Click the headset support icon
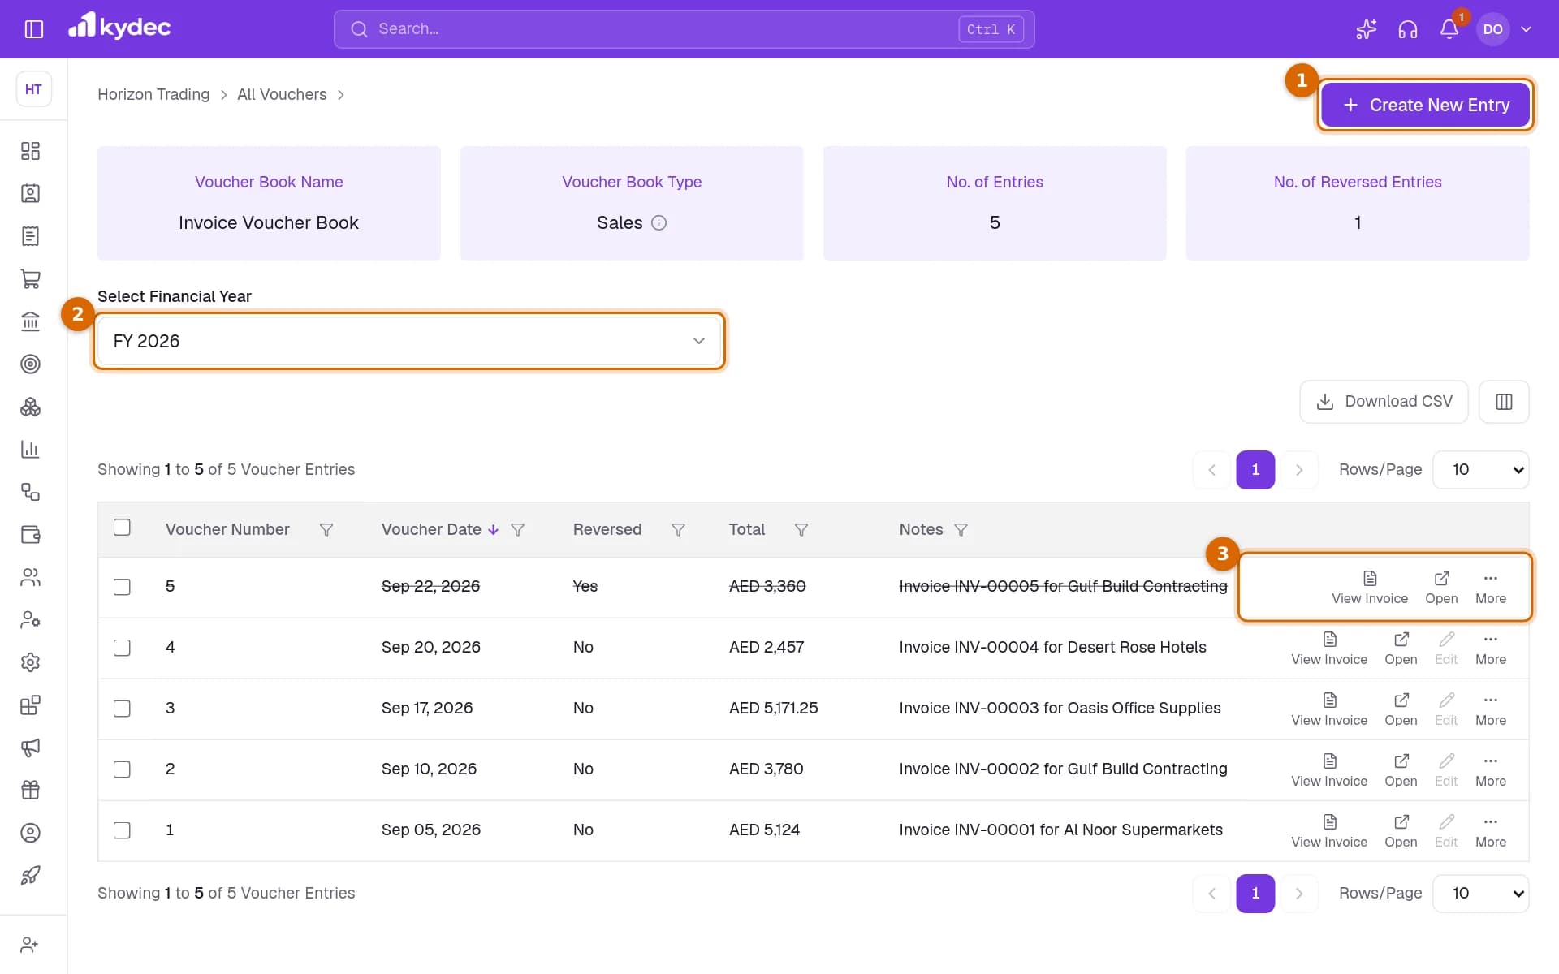Image resolution: width=1559 pixels, height=974 pixels. [1408, 29]
